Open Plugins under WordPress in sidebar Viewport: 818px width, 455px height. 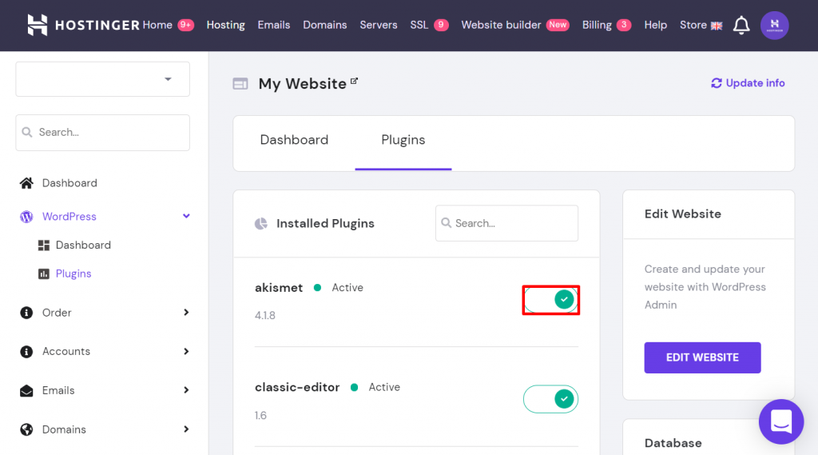click(x=73, y=273)
